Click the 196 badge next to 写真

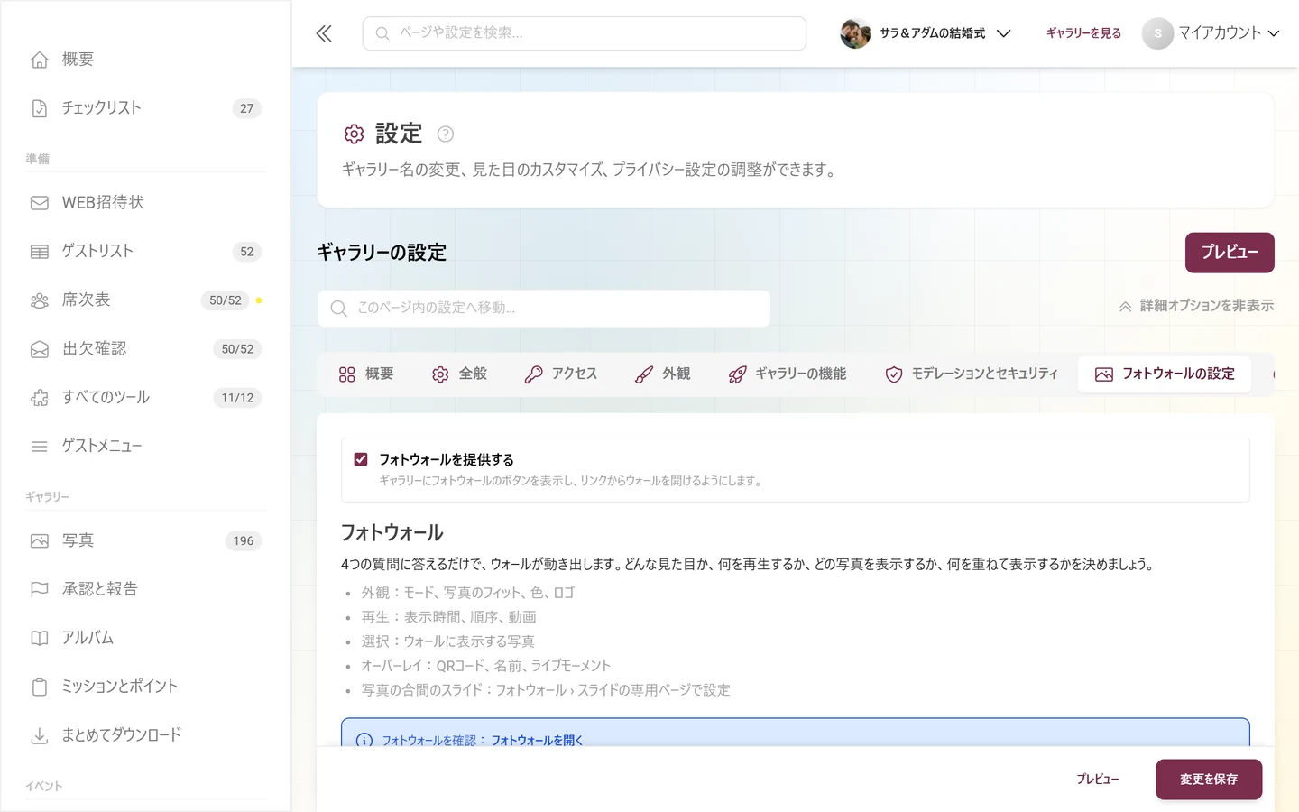point(244,541)
